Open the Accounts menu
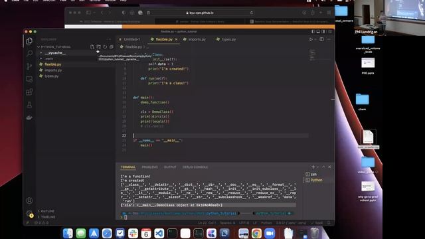This screenshot has height=239, width=425. click(x=29, y=200)
